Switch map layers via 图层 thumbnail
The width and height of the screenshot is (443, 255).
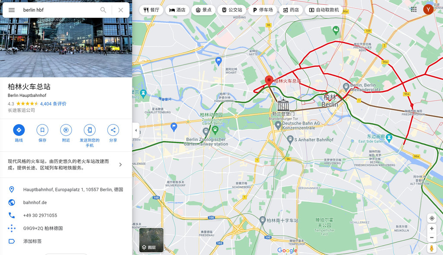pyautogui.click(x=151, y=240)
